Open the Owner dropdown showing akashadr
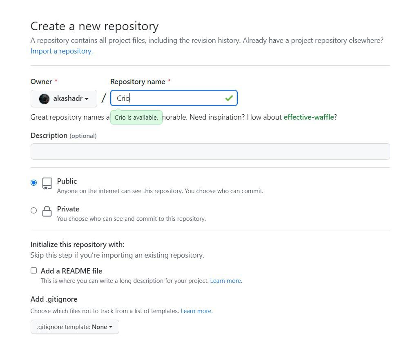Viewport: 415px width, 338px height. (64, 99)
